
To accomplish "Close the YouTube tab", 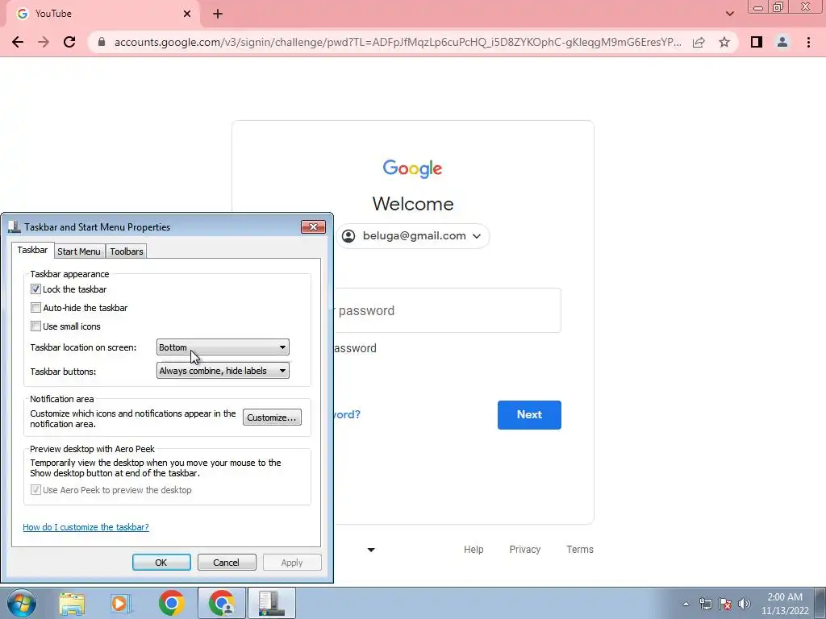I will pos(187,14).
